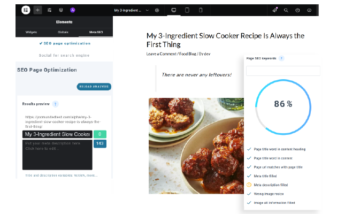Open the finder search icon
337x214 pixels.
click(286, 10)
